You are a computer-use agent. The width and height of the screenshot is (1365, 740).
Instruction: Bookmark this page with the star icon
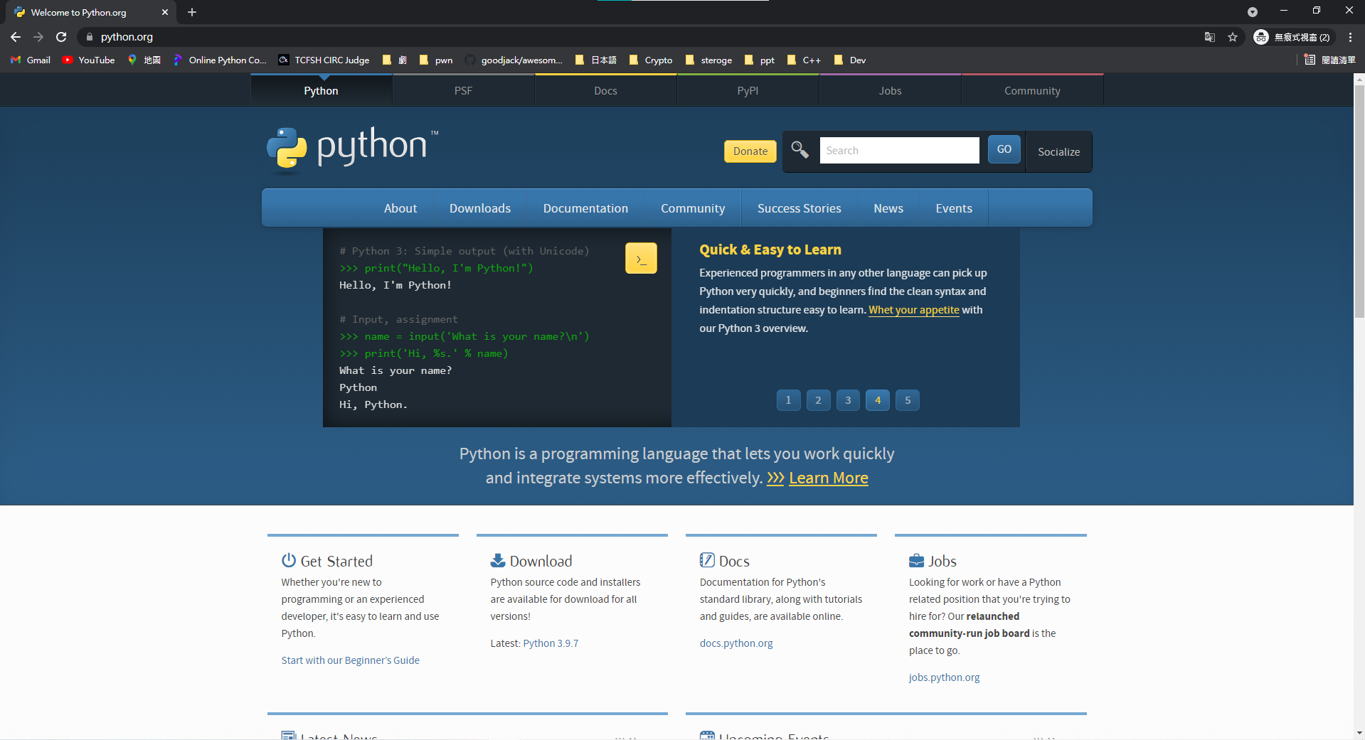click(x=1233, y=37)
